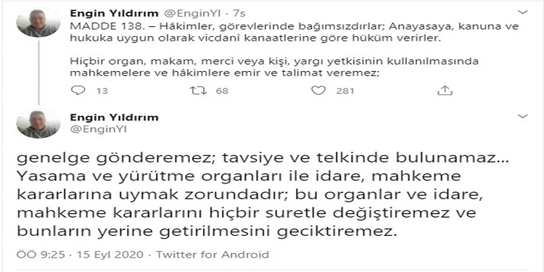Screen dimensions: 544x272
Task: Retweet the MADDE 138 tweet
Action: [x=199, y=91]
